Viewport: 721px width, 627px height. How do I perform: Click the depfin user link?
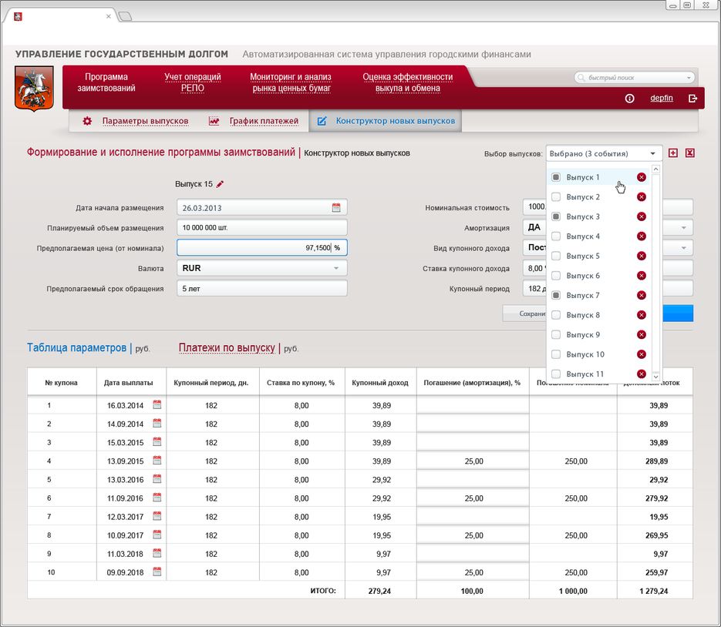click(661, 98)
